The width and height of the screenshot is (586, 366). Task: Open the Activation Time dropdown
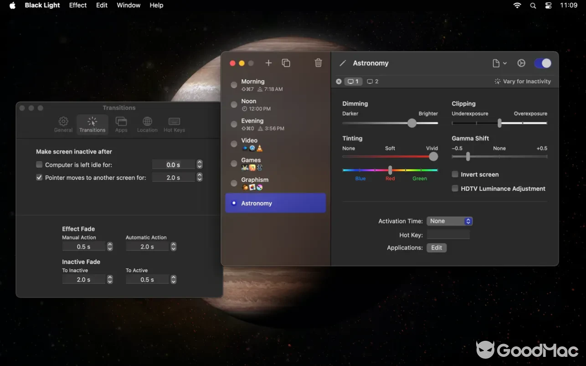[450, 221]
